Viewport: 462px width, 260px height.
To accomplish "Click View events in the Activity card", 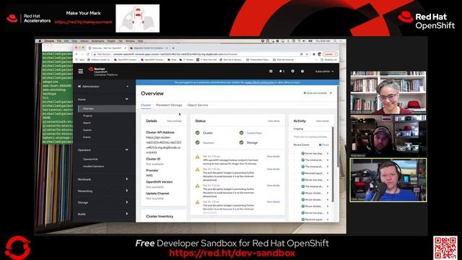I will [x=323, y=121].
